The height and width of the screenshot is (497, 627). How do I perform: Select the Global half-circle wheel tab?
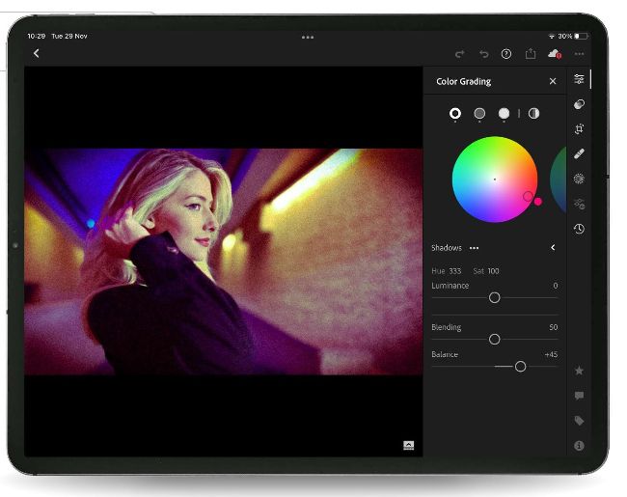point(533,114)
